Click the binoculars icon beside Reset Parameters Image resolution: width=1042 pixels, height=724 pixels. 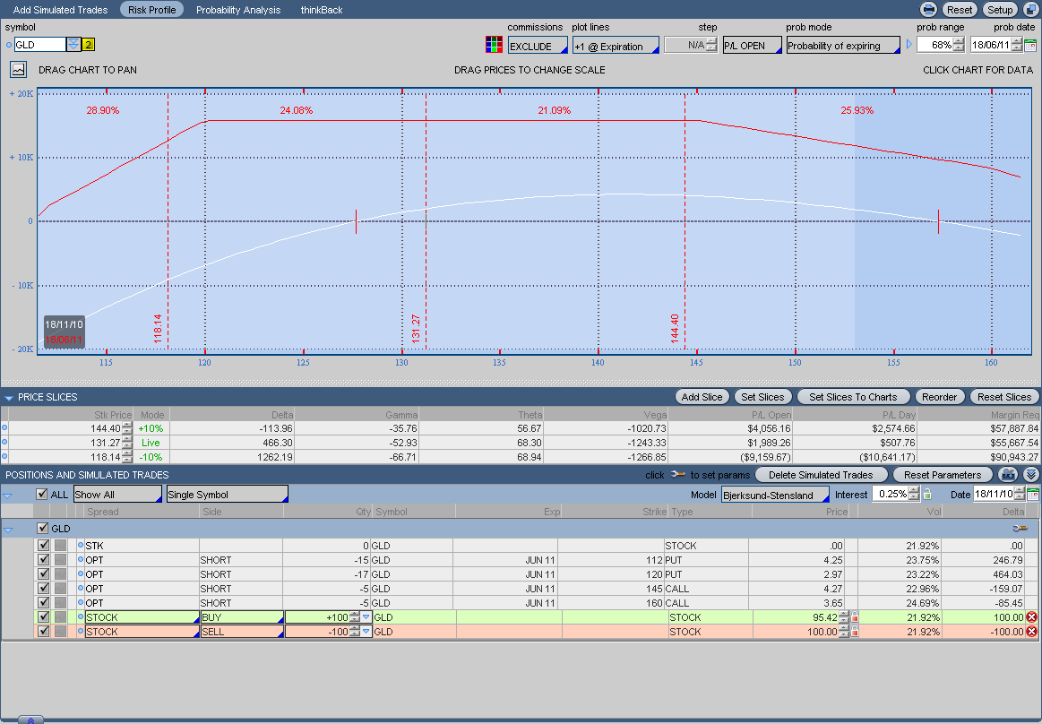[x=1009, y=475]
